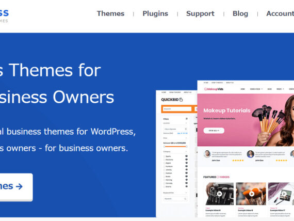Viewport: 294px width, 221px height.
Task: Collapse the Category filter section in QuickBid
Action: point(186,151)
